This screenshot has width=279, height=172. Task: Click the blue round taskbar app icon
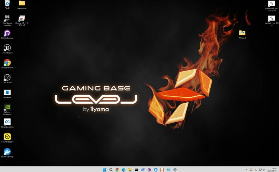(x=156, y=170)
